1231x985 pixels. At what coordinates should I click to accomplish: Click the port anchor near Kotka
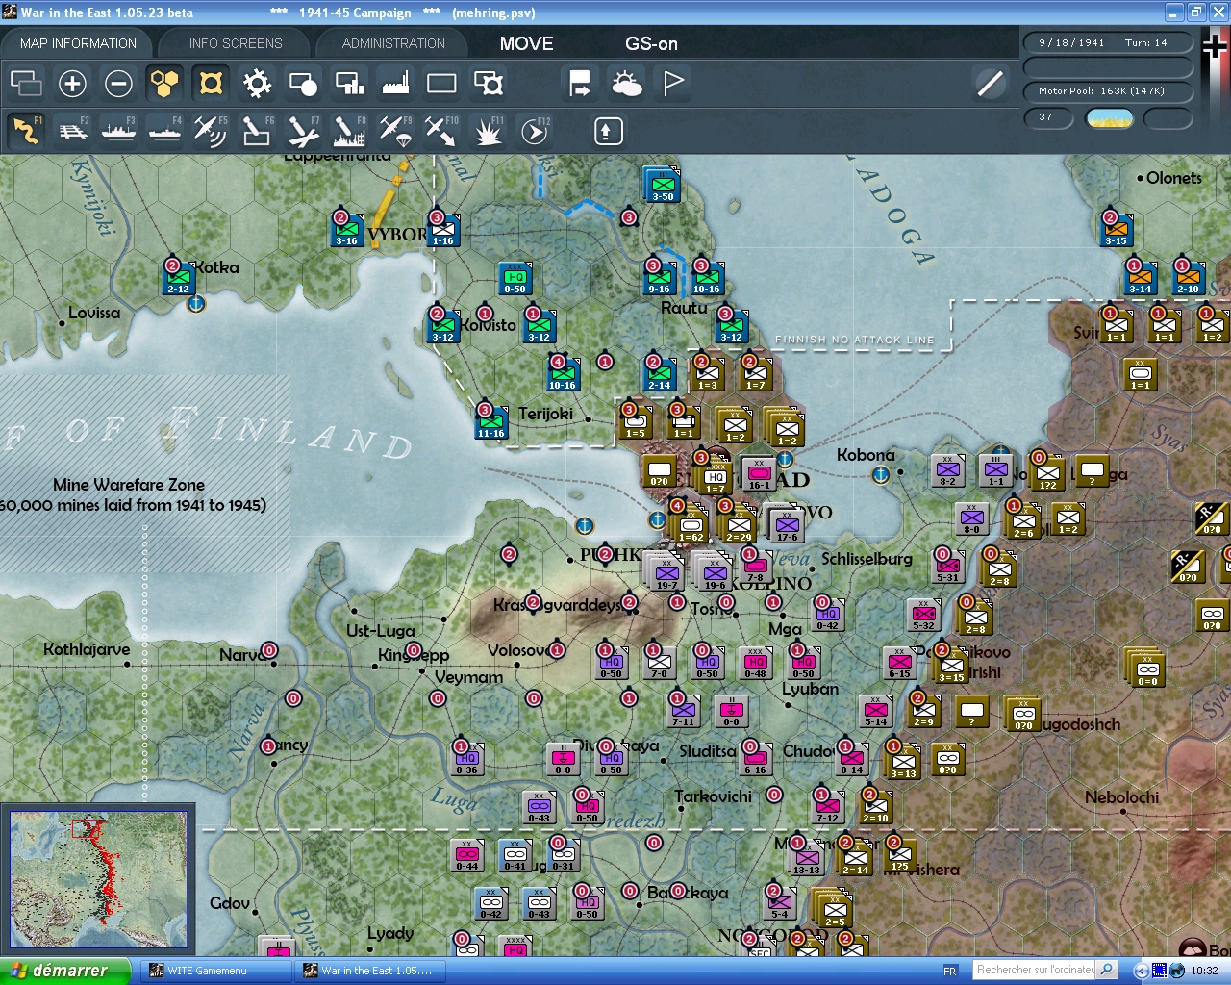(195, 304)
